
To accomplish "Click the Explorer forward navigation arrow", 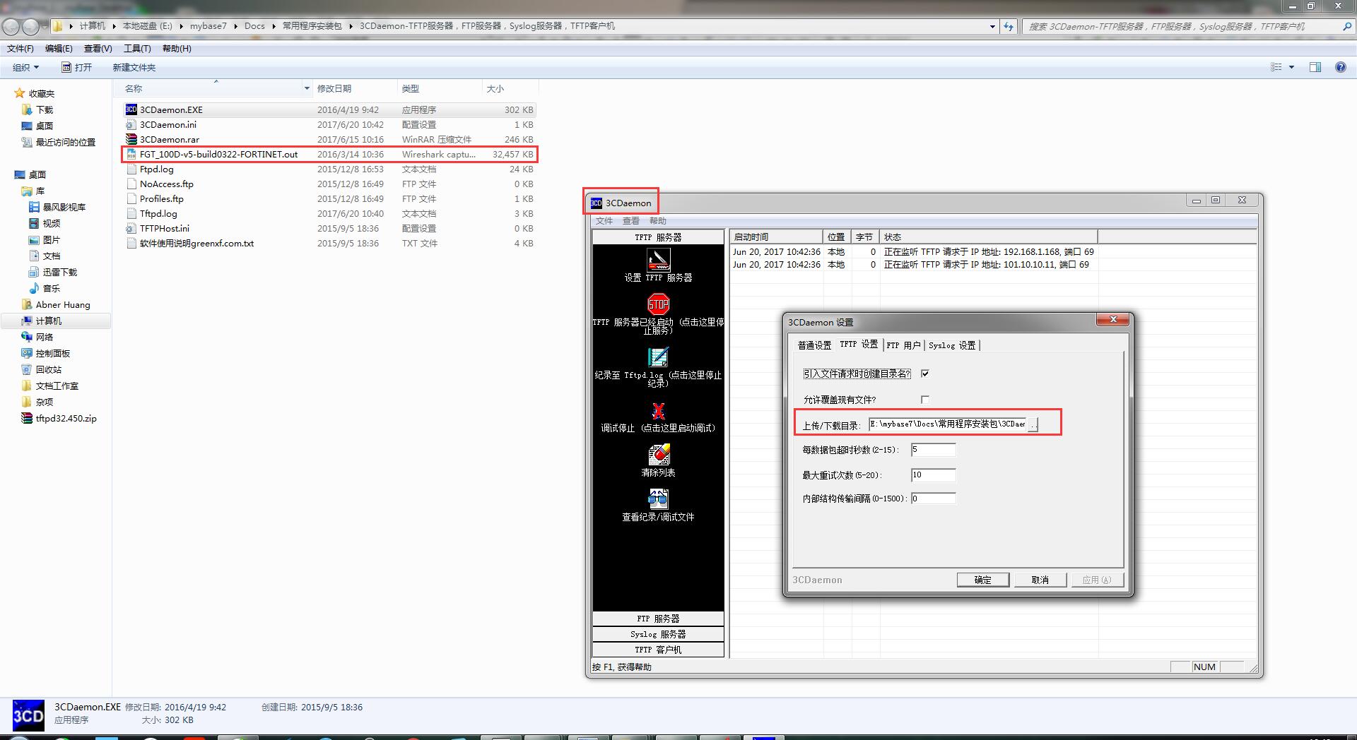I will pos(30,27).
